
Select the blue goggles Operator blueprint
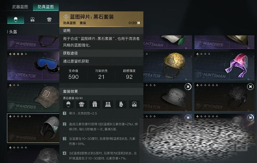(x=33, y=66)
